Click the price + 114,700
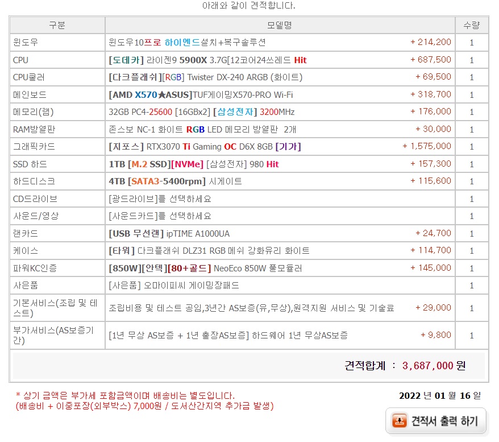Screen dimensions: 499x442 click(431, 250)
